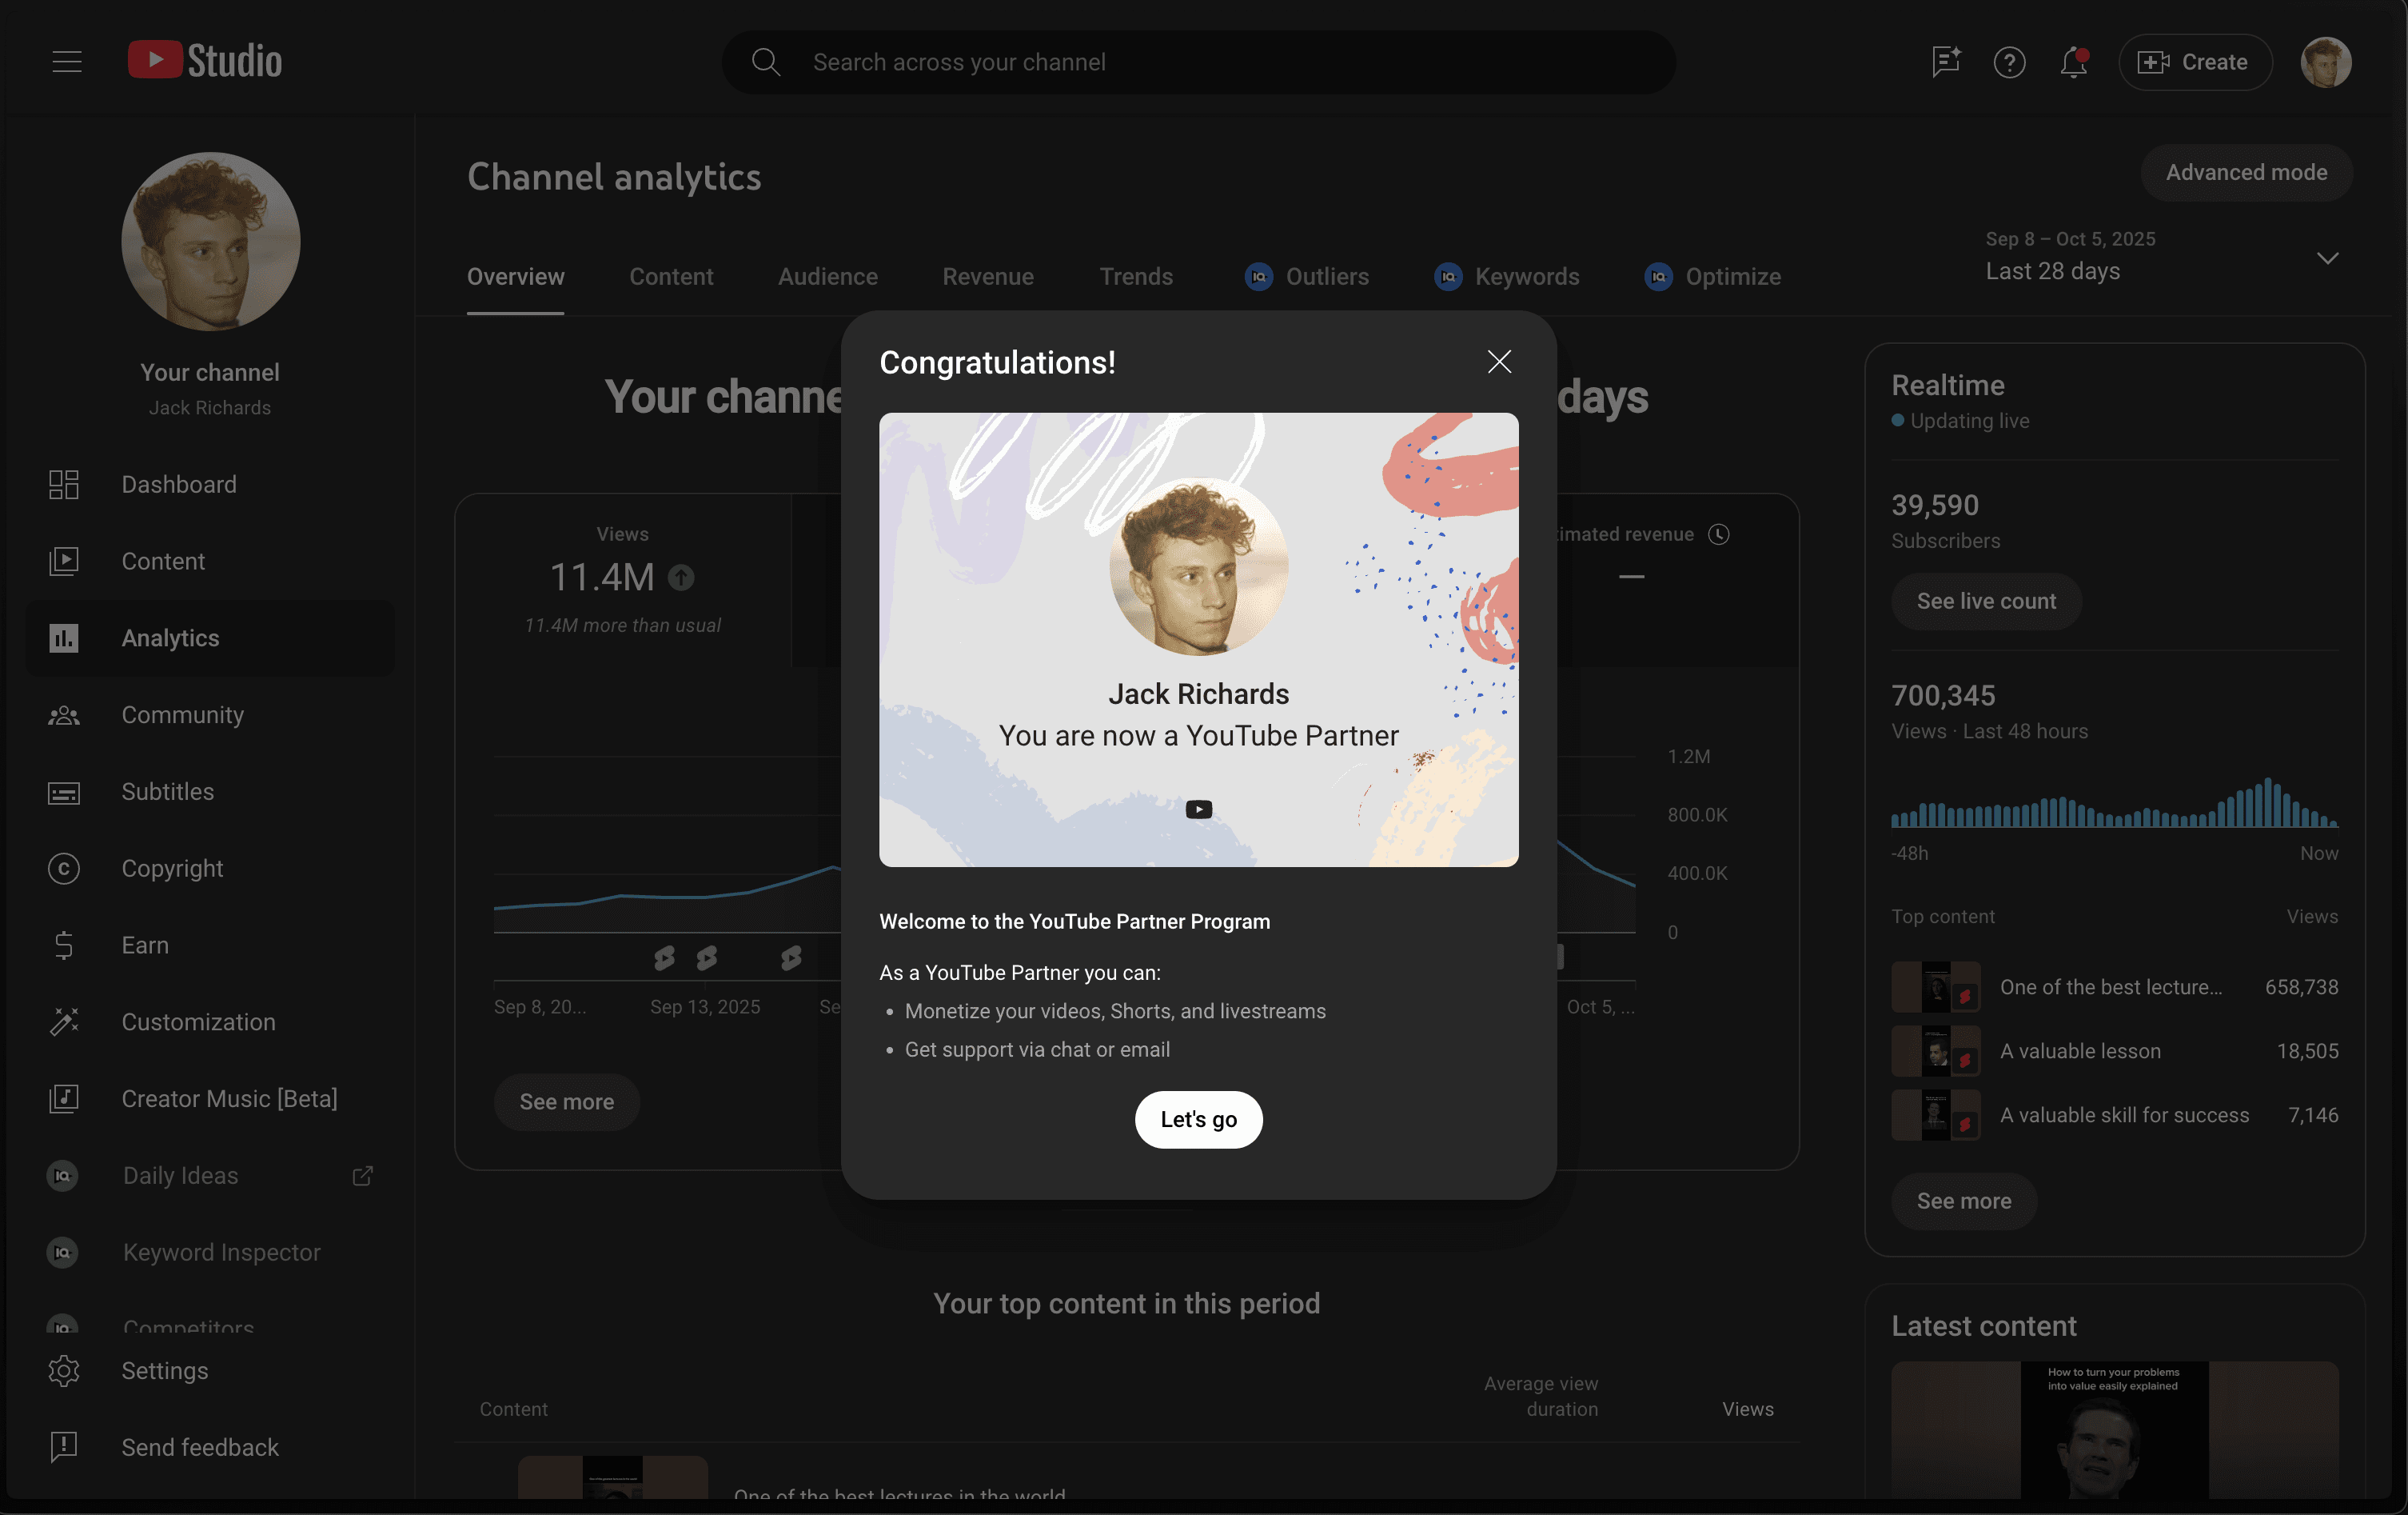Open the Earn section
2408x1515 pixels.
pos(145,945)
